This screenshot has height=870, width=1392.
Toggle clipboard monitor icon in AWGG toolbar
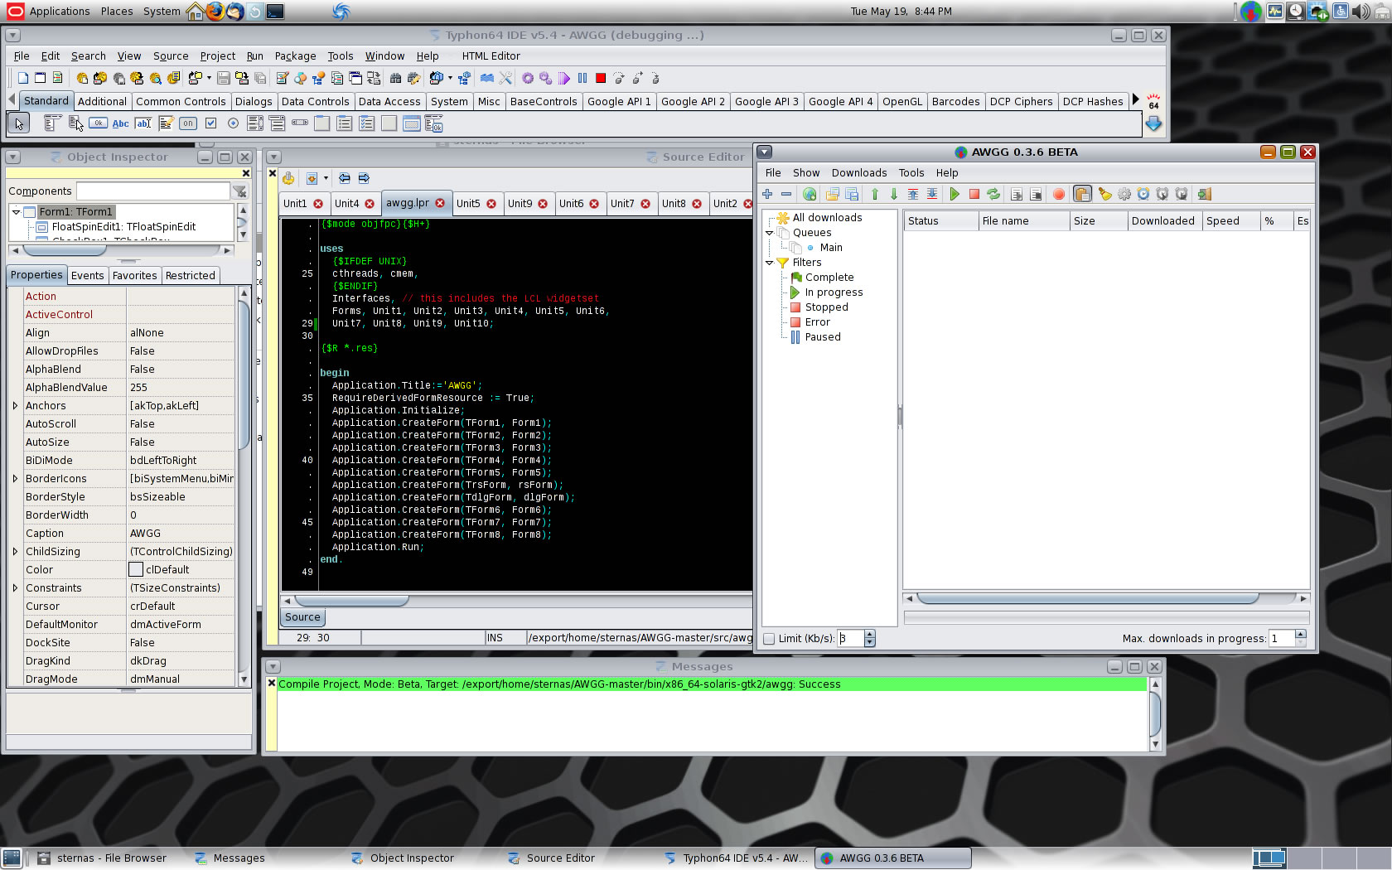coord(1082,194)
